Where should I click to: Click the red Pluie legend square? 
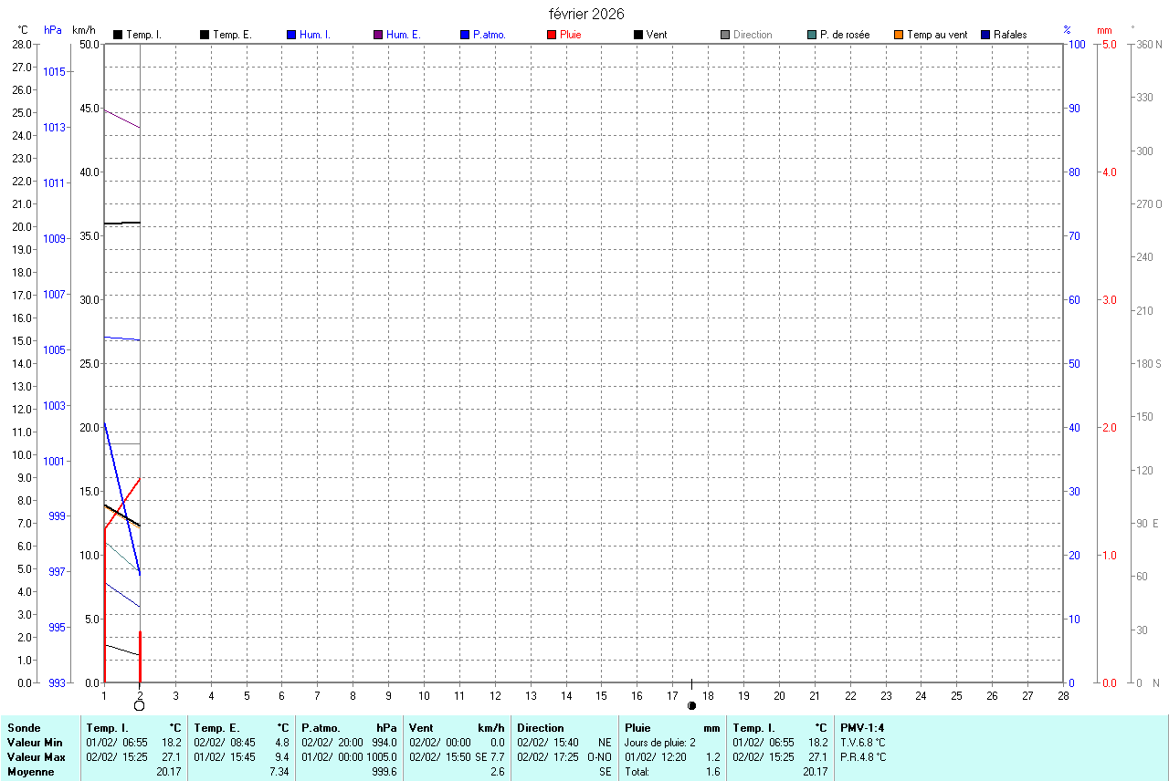point(552,35)
